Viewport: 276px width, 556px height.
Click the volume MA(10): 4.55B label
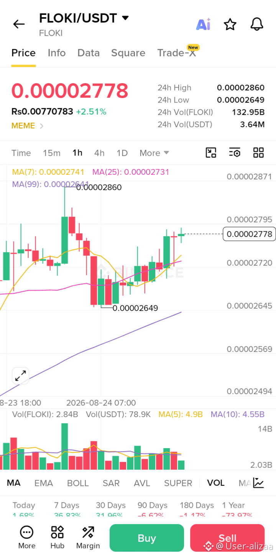coord(238,415)
